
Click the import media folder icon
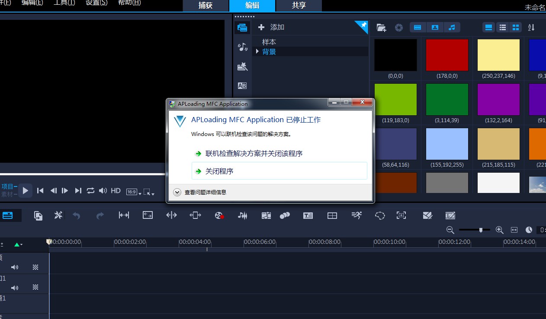pyautogui.click(x=381, y=28)
